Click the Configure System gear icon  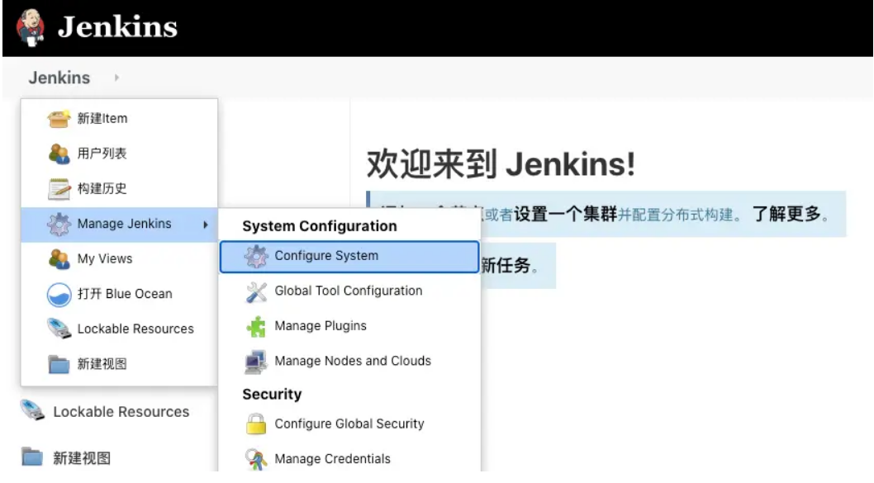tap(256, 256)
